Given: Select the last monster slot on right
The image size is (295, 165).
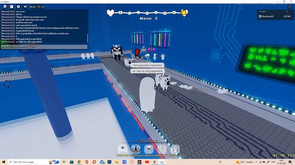Looking at the screenshot, I should [175, 149].
